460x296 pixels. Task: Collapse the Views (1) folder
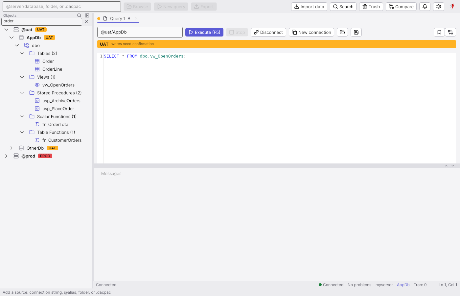(22, 77)
